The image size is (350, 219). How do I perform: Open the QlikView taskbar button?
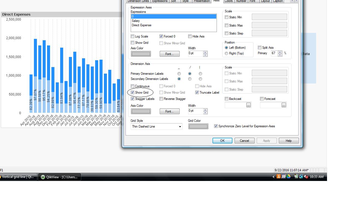(59, 177)
